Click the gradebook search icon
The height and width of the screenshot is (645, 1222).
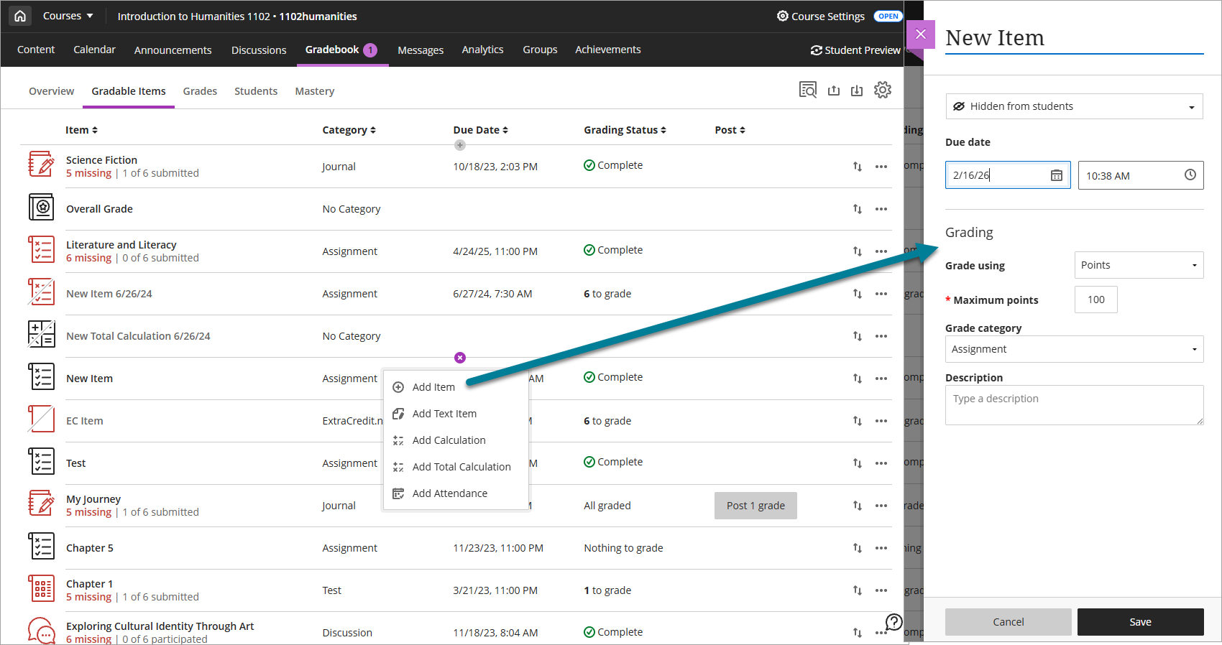(807, 90)
